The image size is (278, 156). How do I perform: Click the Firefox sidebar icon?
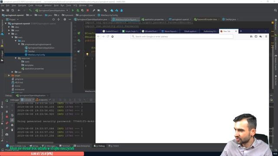(256, 36)
